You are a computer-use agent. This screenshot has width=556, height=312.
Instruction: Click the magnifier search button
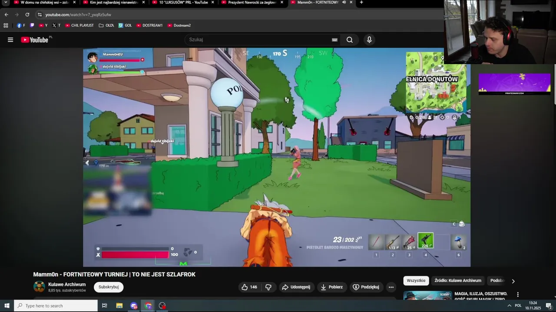point(350,40)
